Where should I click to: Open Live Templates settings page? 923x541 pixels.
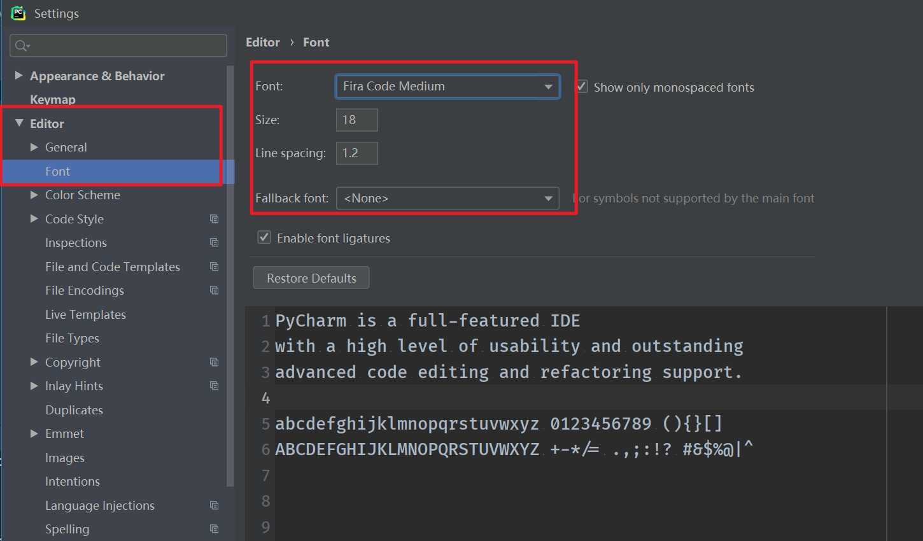tap(85, 314)
